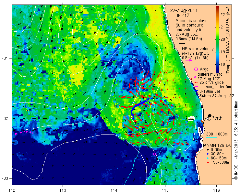The image size is (240, 194).
Task: Click '0.5m/s (1kt 6h)' under HF radar velocity
Action: click(195, 58)
